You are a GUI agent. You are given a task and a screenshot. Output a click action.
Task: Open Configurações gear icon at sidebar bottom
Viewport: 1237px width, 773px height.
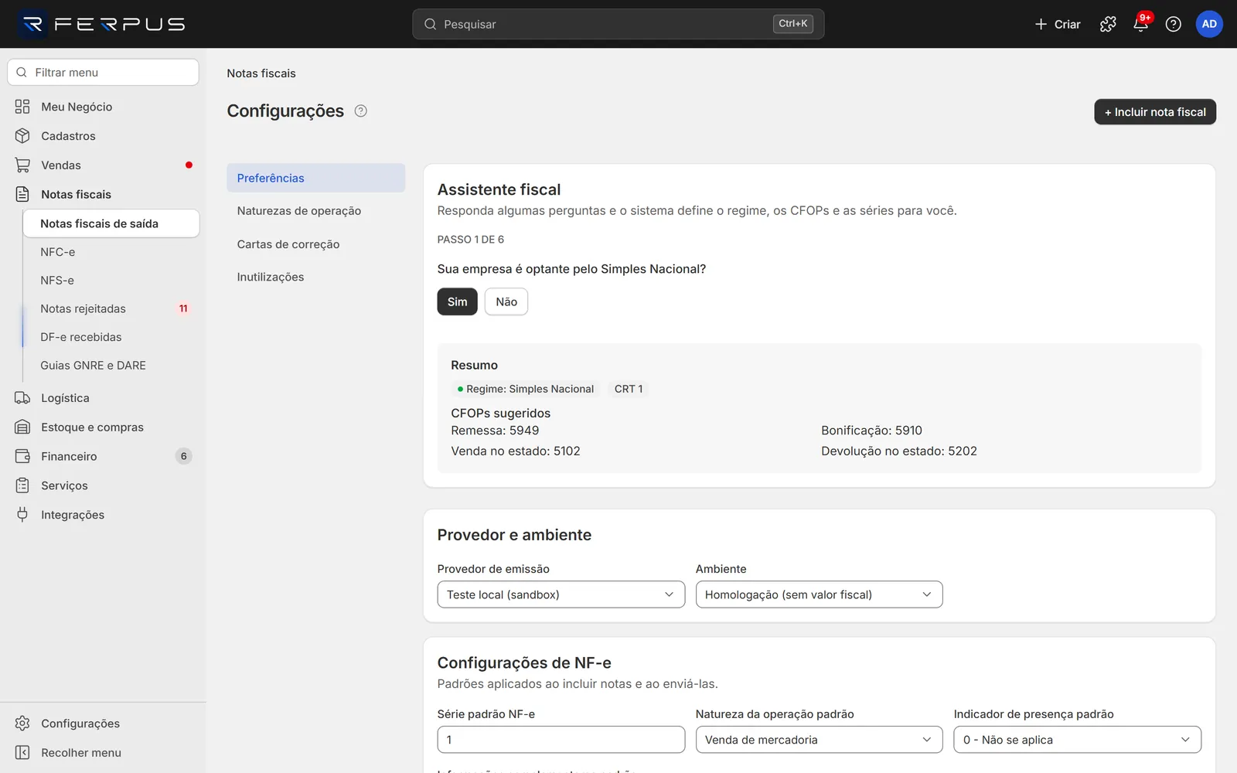(22, 724)
